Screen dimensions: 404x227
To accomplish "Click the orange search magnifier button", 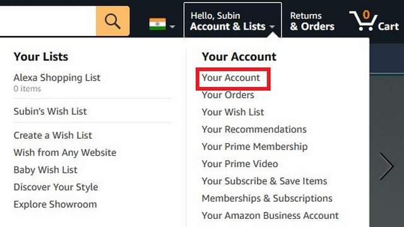I will tap(112, 21).
